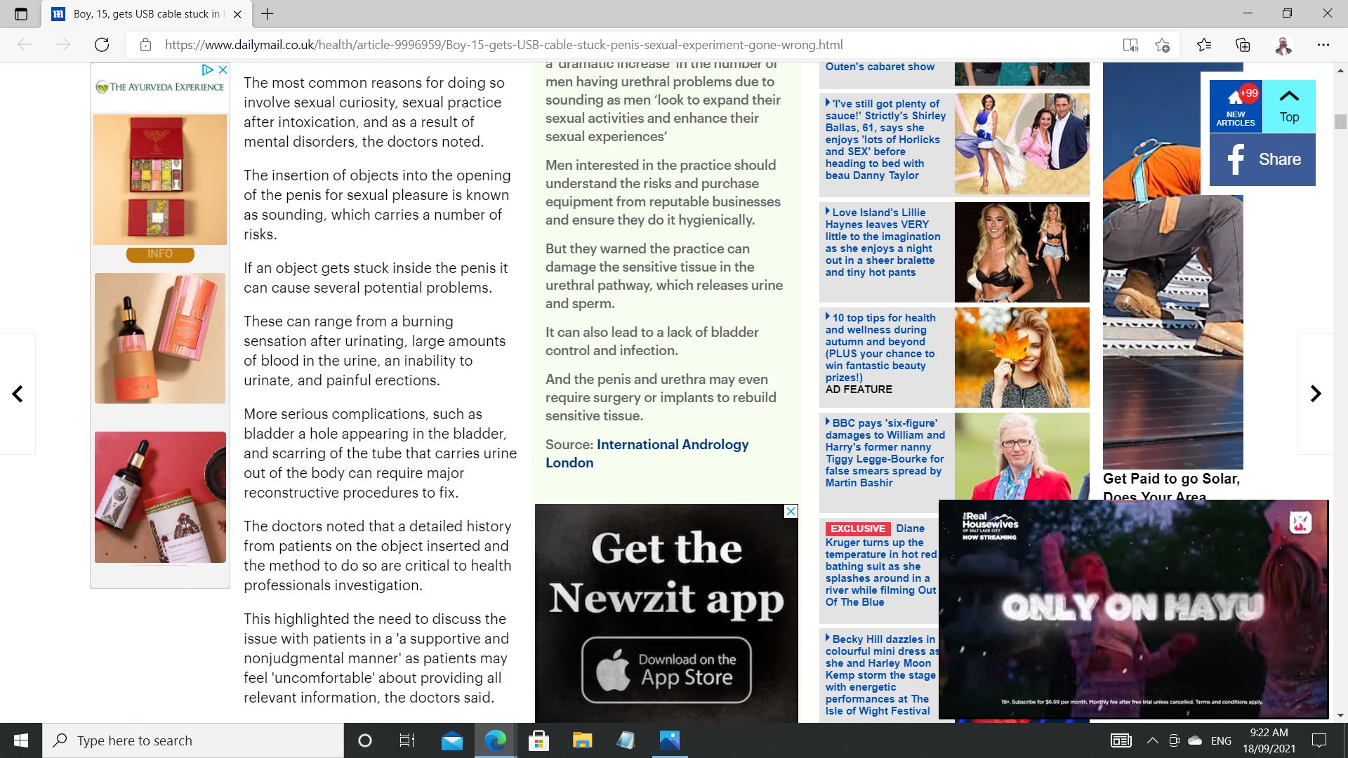Open the Favorites list icon
Screen dimensions: 1348x758
click(x=1204, y=45)
